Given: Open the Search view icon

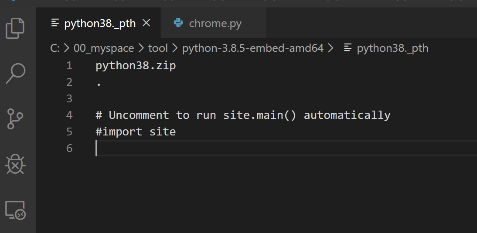Looking at the screenshot, I should click(x=15, y=73).
